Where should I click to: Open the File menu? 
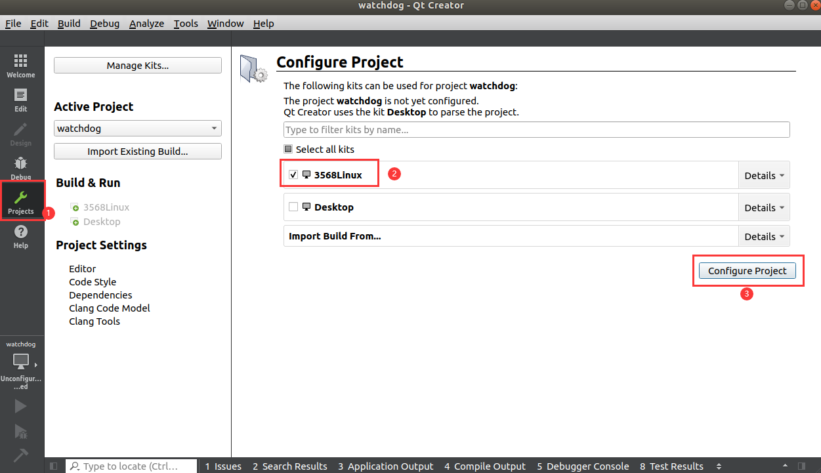click(13, 24)
